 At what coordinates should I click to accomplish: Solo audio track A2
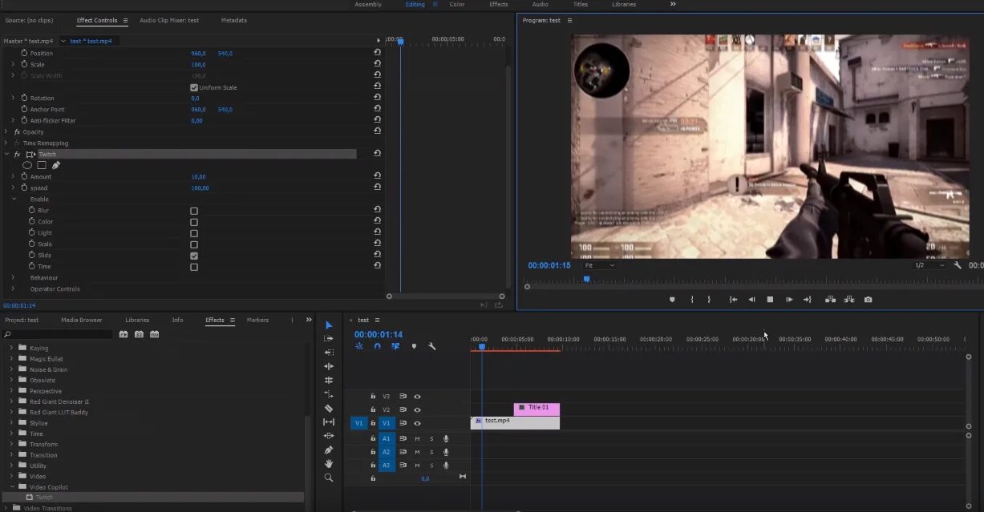point(431,452)
